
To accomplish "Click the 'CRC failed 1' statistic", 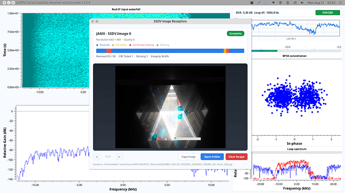I will tap(126, 56).
